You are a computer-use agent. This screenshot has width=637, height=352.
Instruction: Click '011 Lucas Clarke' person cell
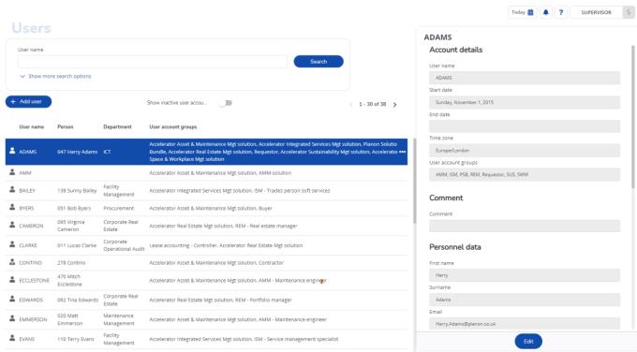coord(77,245)
